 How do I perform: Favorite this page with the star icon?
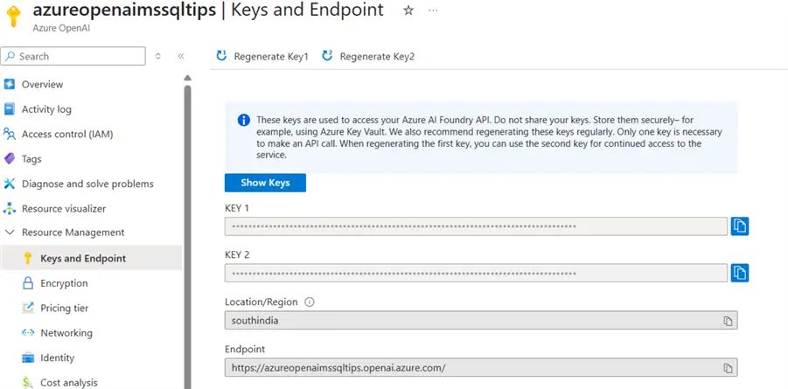[408, 10]
